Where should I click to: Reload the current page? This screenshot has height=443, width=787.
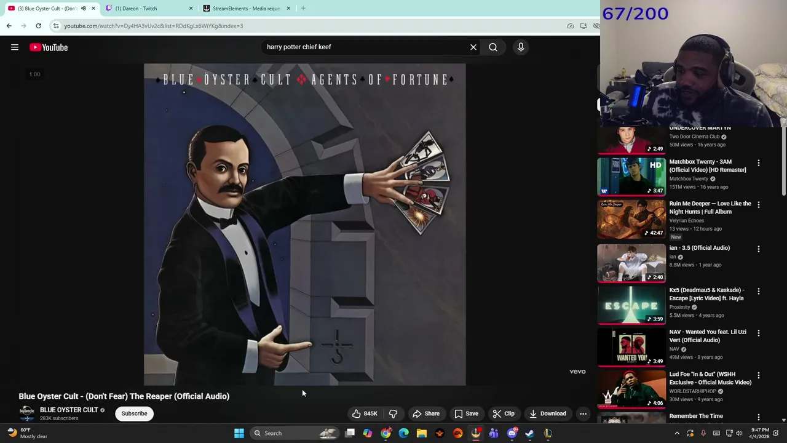tap(38, 26)
